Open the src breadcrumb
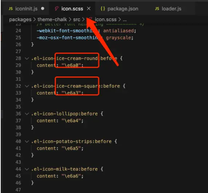The height and width of the screenshot is (193, 208). point(76,20)
